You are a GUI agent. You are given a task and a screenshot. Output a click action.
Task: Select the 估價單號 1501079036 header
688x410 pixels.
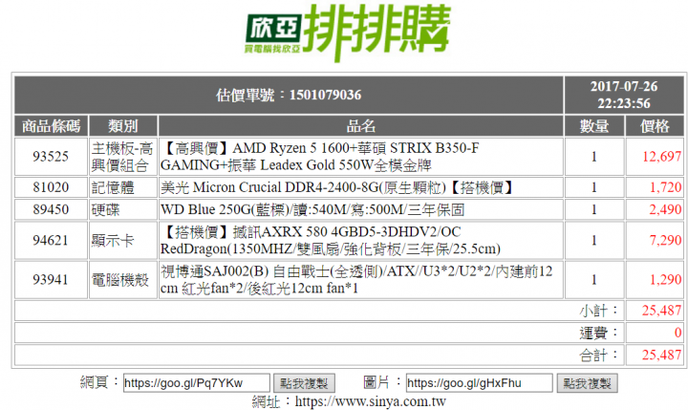[x=289, y=95]
